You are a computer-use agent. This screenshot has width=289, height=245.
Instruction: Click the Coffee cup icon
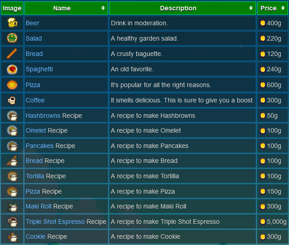12,100
